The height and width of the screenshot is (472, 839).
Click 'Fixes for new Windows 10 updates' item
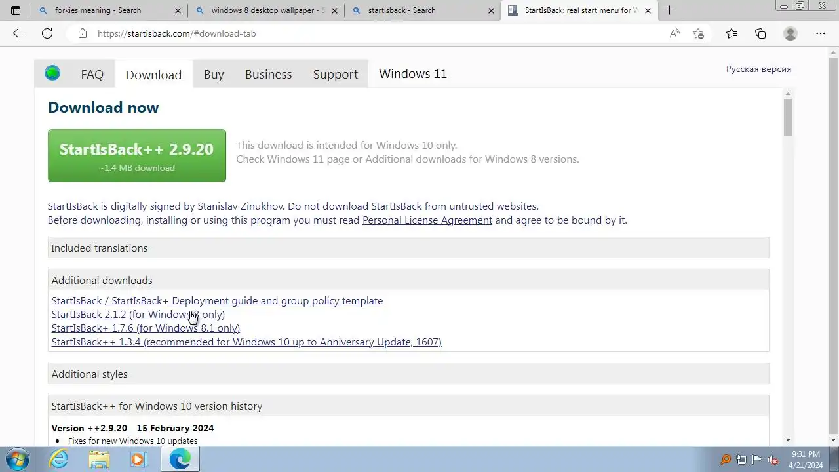pyautogui.click(x=132, y=441)
